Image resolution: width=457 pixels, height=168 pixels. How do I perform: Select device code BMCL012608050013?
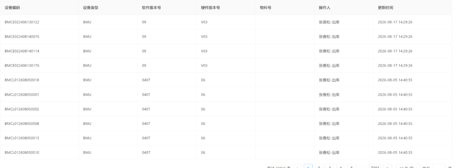click(x=22, y=138)
